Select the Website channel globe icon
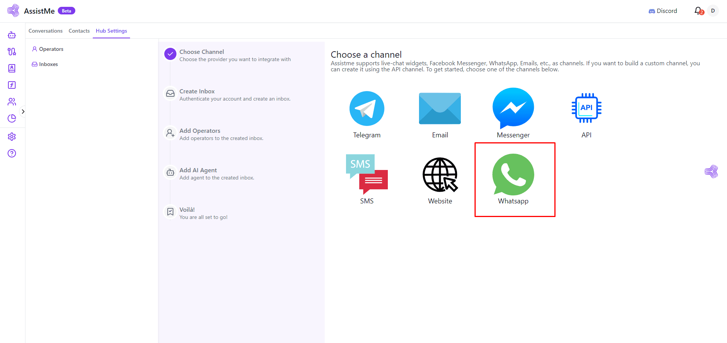The width and height of the screenshot is (727, 343). point(440,175)
